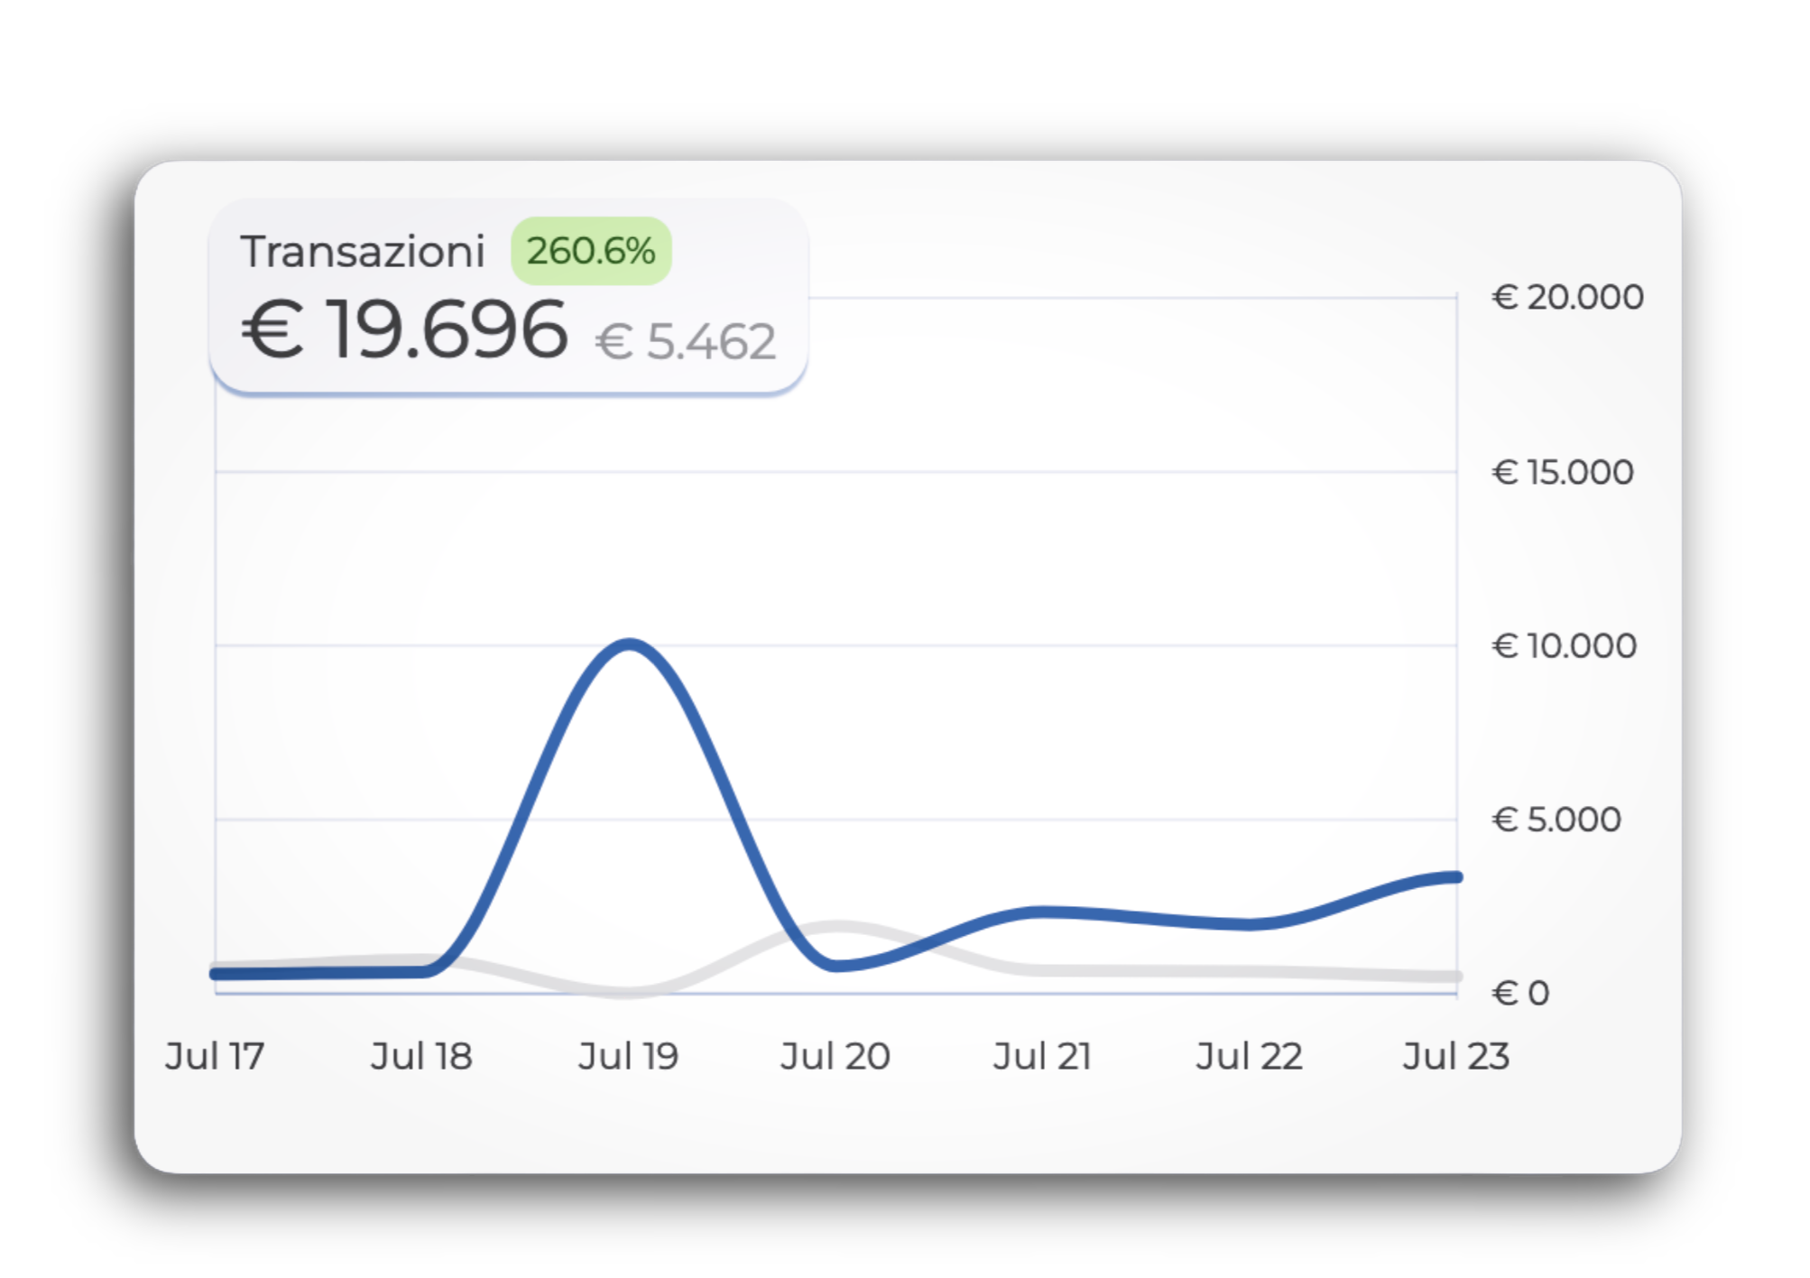Click the Jul 23 axis label

(1455, 1056)
